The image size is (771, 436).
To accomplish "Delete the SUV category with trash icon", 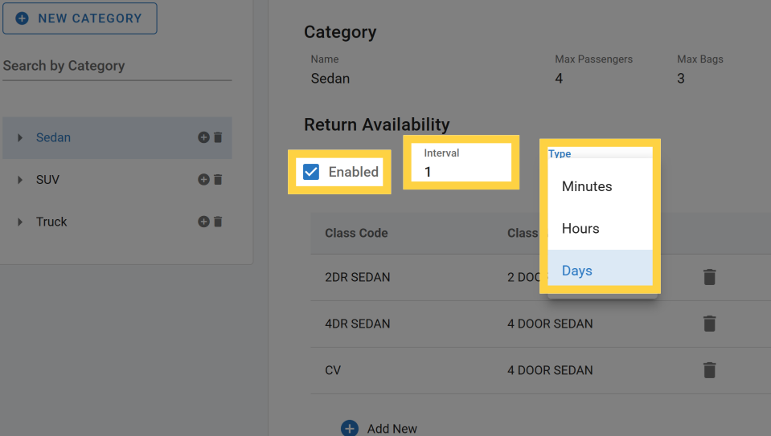I will pyautogui.click(x=217, y=180).
